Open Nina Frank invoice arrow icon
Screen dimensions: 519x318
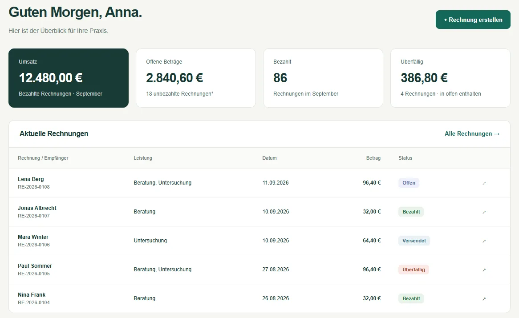click(484, 299)
